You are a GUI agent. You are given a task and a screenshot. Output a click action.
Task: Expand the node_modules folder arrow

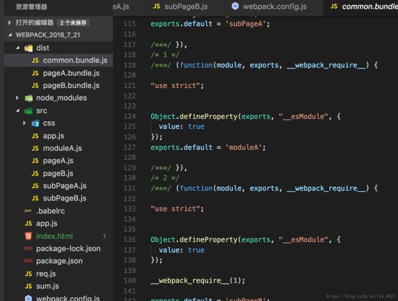(17, 98)
